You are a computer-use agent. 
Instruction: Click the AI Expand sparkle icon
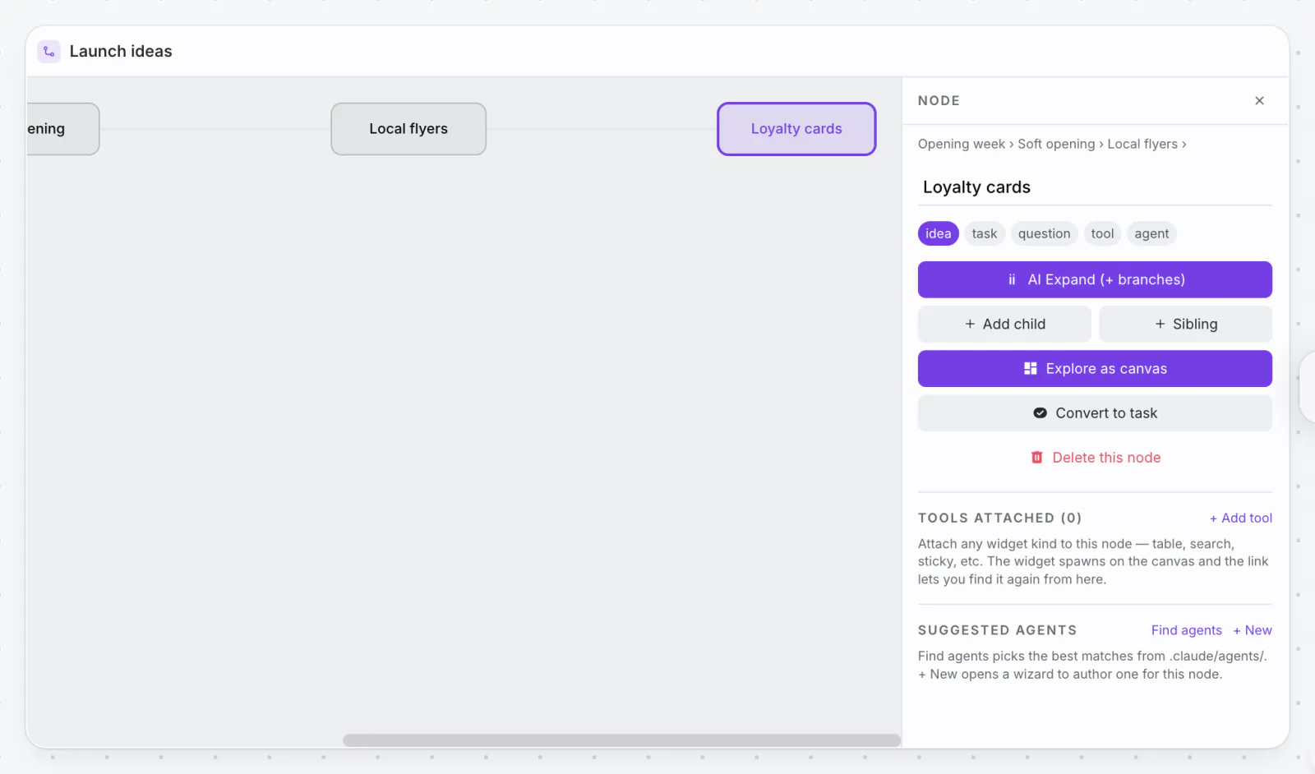[1012, 279]
